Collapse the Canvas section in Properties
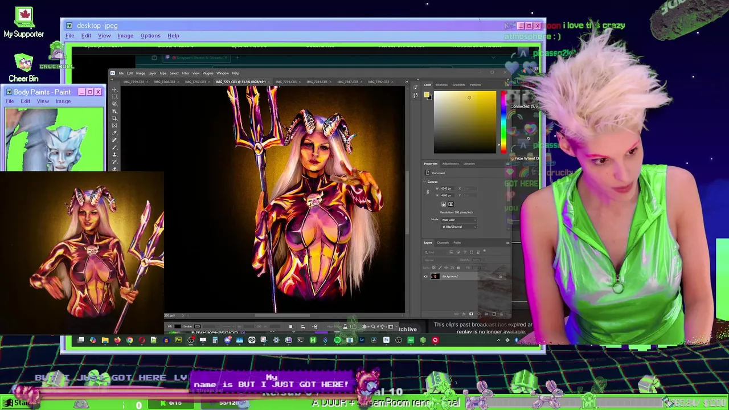 point(425,182)
